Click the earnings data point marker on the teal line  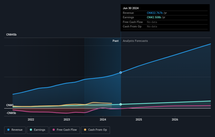click(x=120, y=104)
